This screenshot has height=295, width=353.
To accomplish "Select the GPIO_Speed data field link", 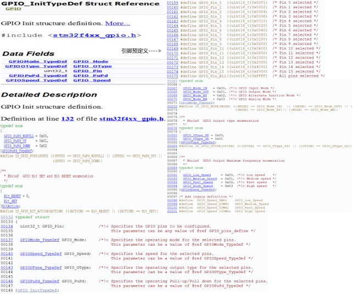I will click(x=92, y=81).
